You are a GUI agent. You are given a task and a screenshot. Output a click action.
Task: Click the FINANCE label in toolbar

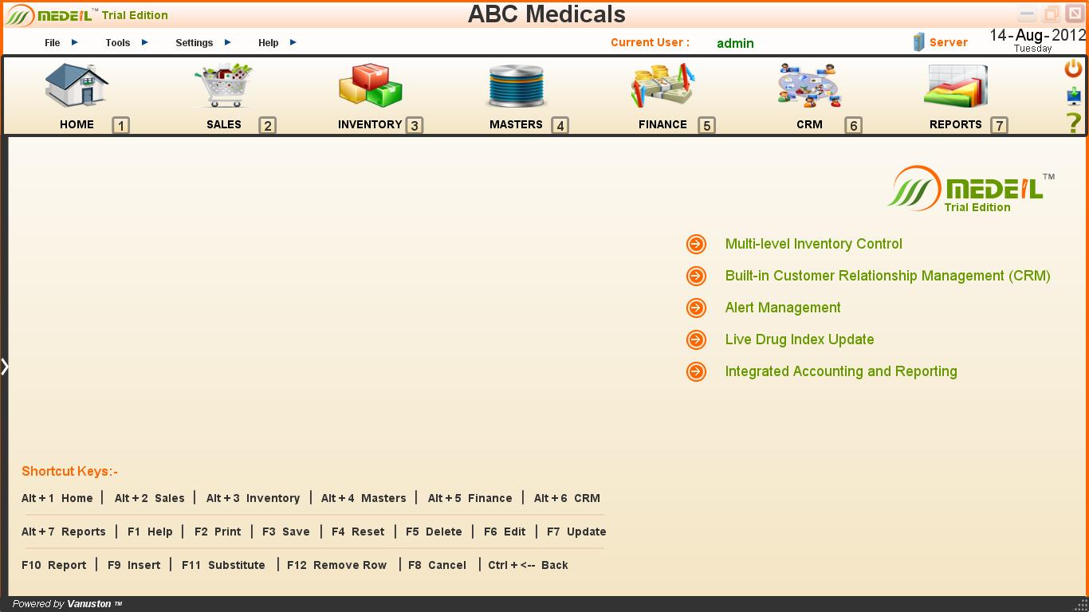662,124
